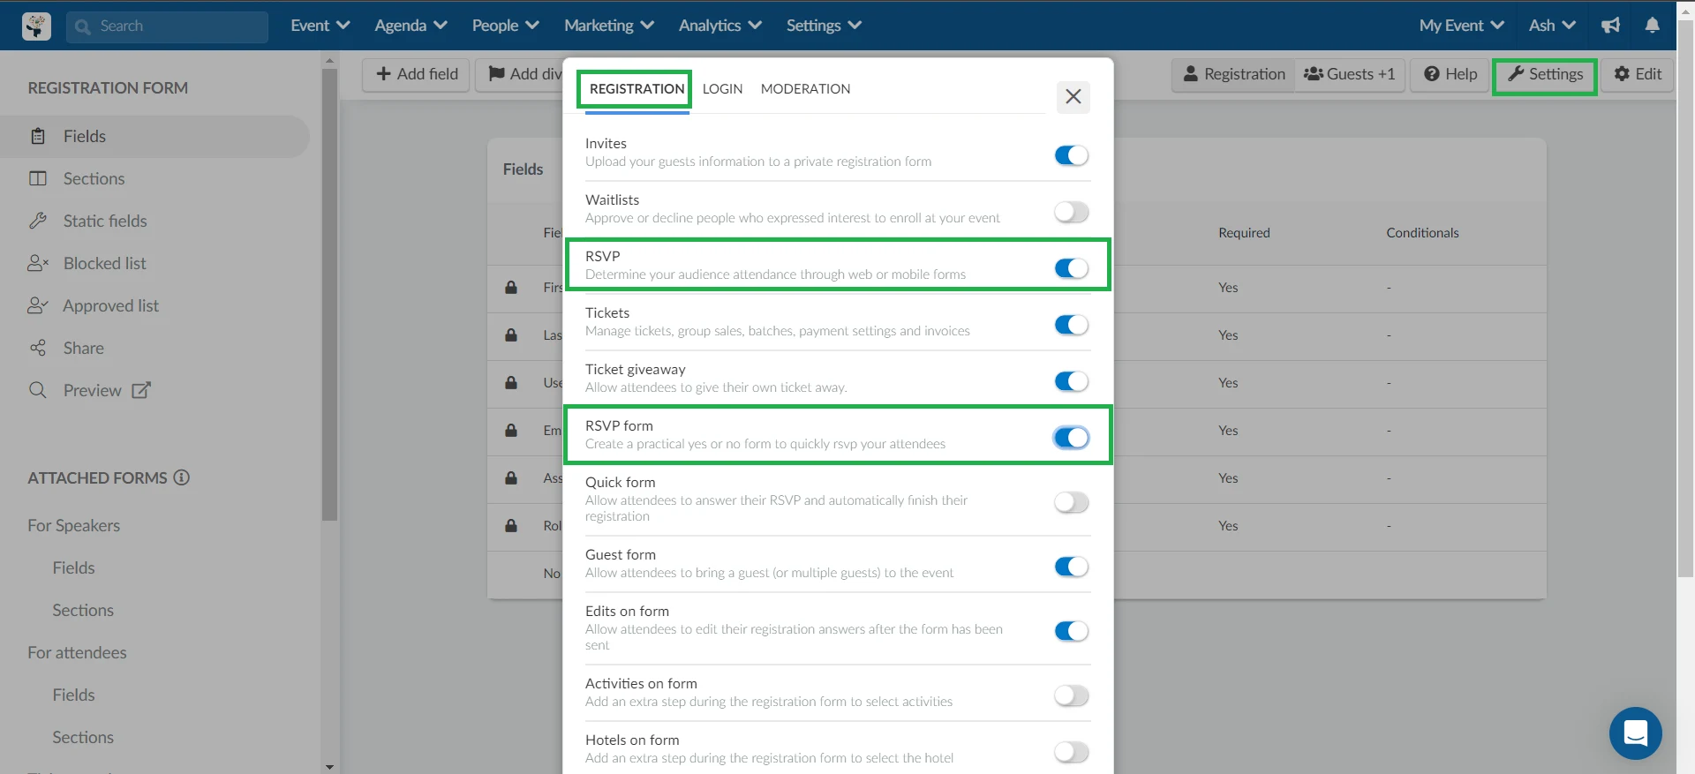
Task: Switch to the MODERATION tab
Action: pyautogui.click(x=805, y=89)
